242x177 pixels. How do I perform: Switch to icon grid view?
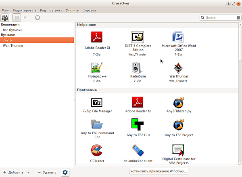tap(17, 18)
